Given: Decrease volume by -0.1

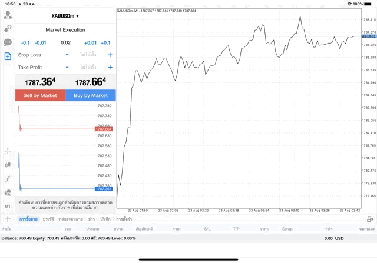Looking at the screenshot, I should pyautogui.click(x=25, y=42).
